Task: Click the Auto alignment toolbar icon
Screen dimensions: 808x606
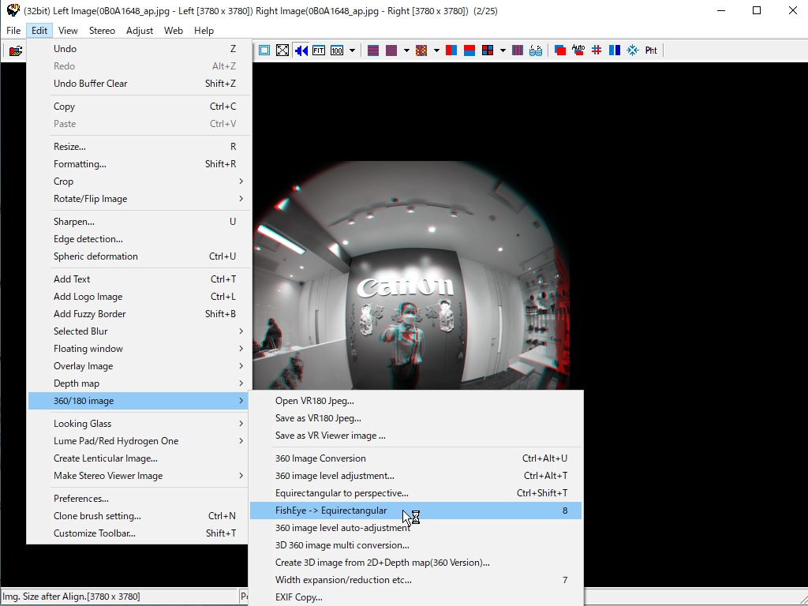Action: (x=578, y=50)
